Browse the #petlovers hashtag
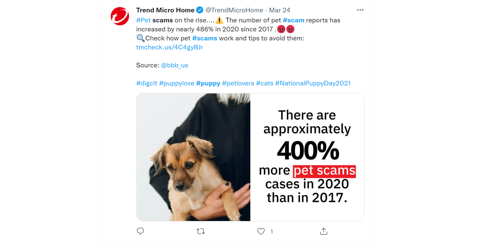Image resolution: width=479 pixels, height=247 pixels. (x=238, y=83)
